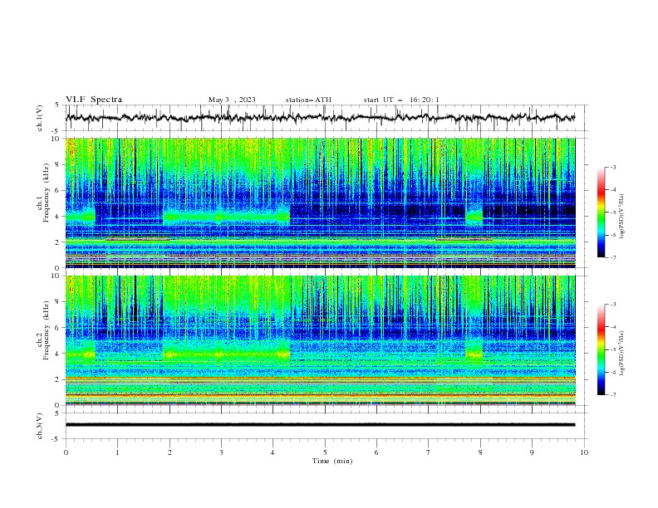Click the lower colorbar "log(PSD)(V²/Hz)" label
Image resolution: width=658 pixels, height=508 pixels.
(622, 353)
